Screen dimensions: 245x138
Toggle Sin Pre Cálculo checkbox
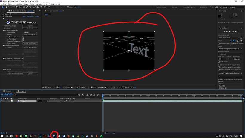click(23, 39)
